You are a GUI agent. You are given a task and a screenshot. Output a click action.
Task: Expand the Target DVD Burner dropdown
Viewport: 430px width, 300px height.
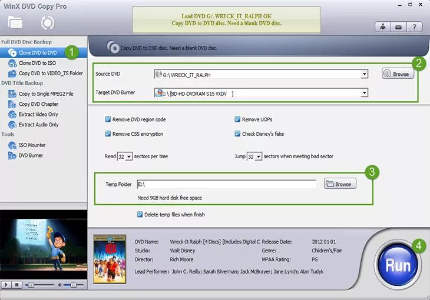coord(364,93)
